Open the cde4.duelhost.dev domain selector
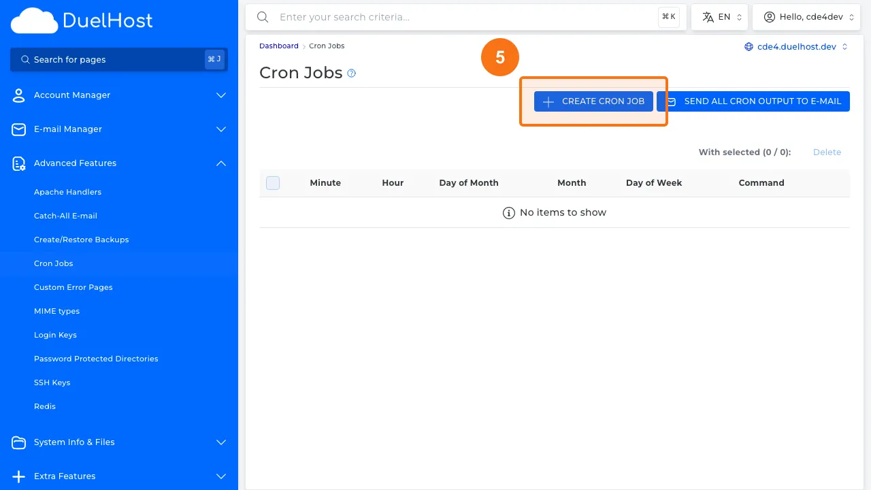Viewport: 871px width, 490px height. click(x=796, y=46)
